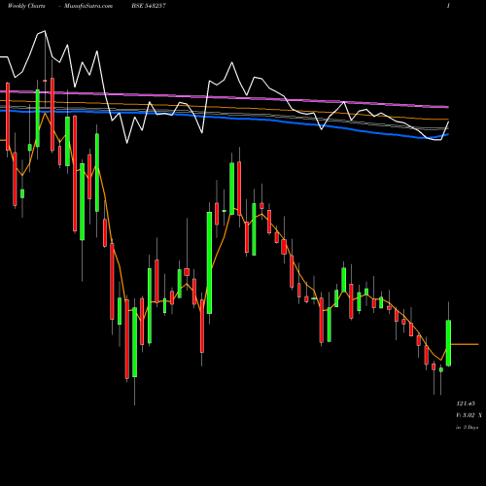Click the 121.45 price value
The width and height of the screenshot is (486, 486).
[x=466, y=403]
